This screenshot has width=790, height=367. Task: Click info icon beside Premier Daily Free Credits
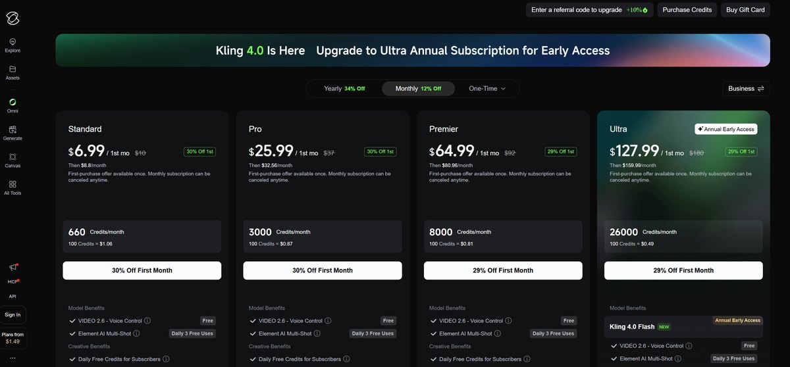click(527, 359)
